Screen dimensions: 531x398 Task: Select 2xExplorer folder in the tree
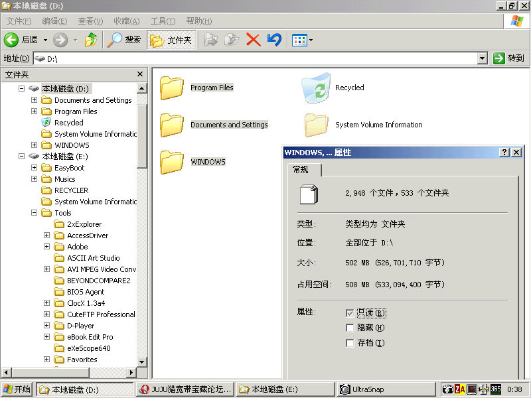(84, 224)
